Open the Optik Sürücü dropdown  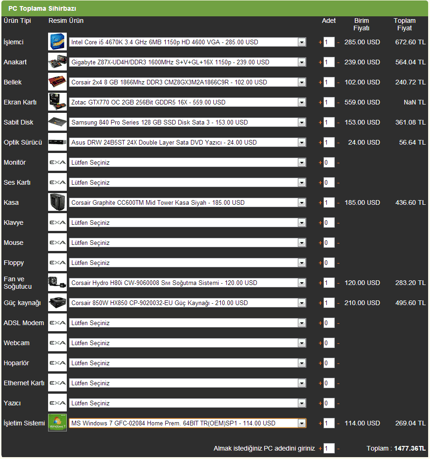(188, 142)
